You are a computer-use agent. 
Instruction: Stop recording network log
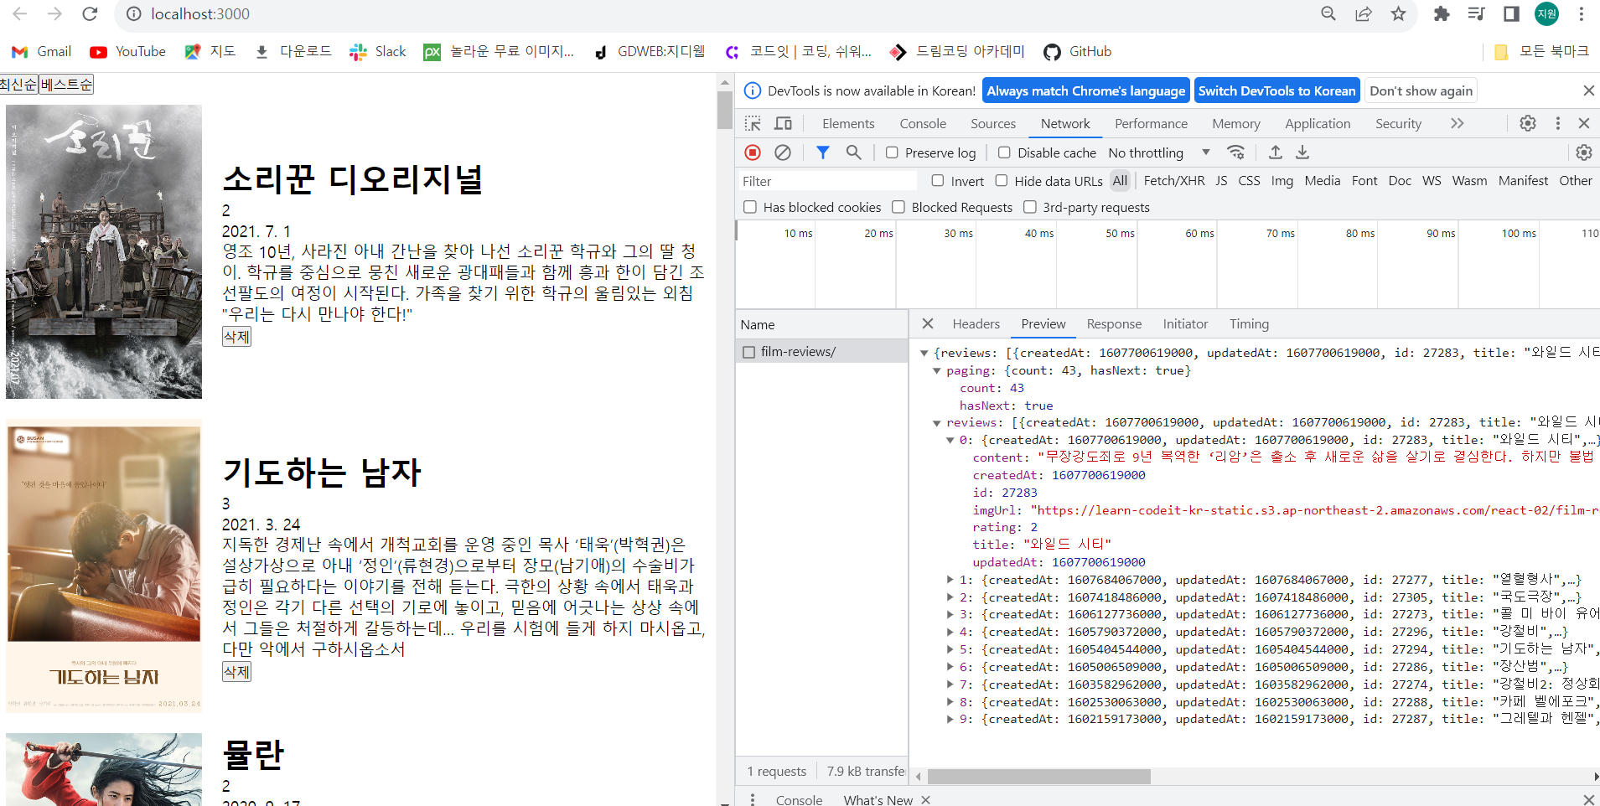click(x=753, y=152)
